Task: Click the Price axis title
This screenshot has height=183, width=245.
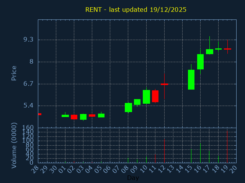Action: [14, 73]
